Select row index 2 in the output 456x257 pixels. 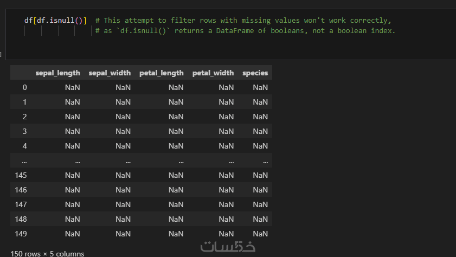[x=24, y=117]
